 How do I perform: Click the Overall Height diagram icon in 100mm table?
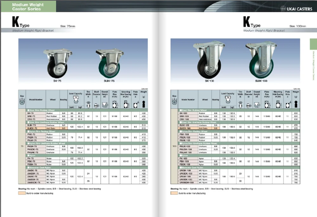coord(257,104)
